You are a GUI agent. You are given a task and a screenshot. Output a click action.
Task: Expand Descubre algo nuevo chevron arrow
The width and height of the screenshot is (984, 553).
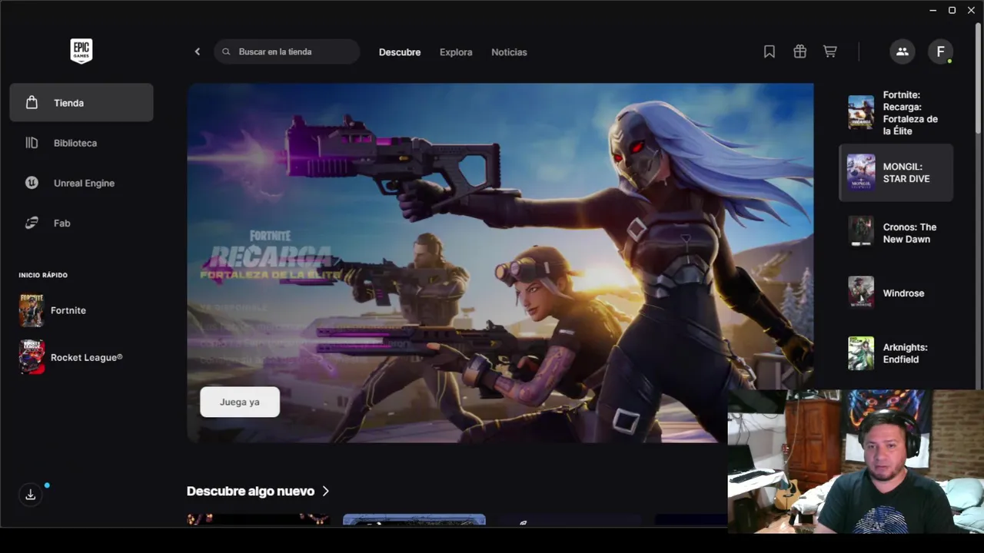[x=325, y=491]
